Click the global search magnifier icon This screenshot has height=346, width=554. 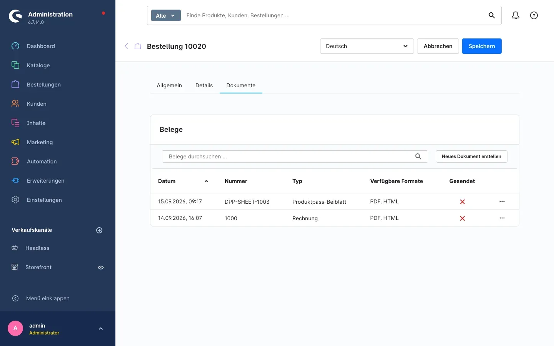[492, 15]
